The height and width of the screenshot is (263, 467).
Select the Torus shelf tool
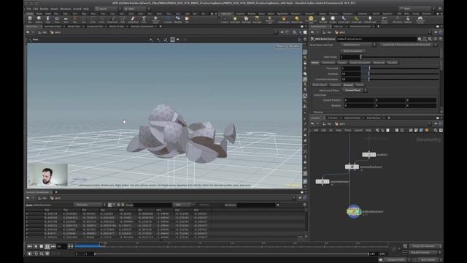coord(57,20)
